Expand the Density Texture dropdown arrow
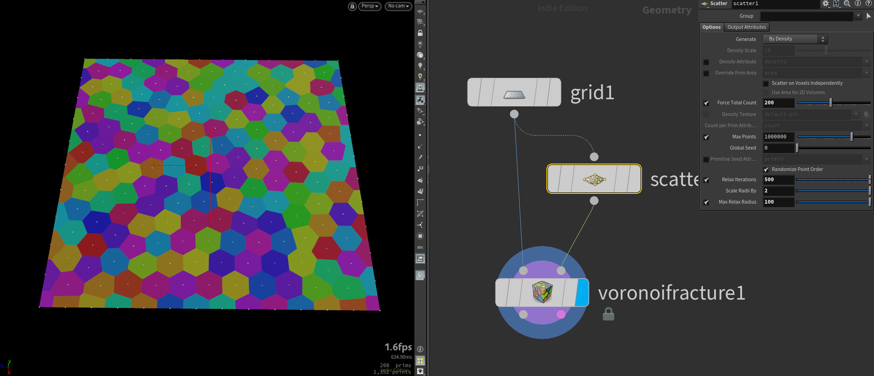874x376 pixels. (856, 114)
